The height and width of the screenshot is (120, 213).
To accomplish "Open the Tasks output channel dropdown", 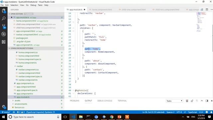I will click(x=174, y=101).
